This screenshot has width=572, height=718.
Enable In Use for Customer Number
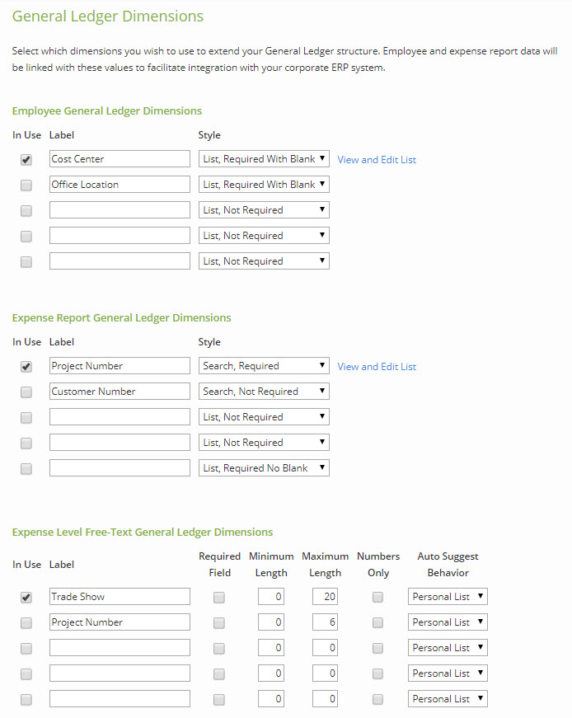[26, 392]
